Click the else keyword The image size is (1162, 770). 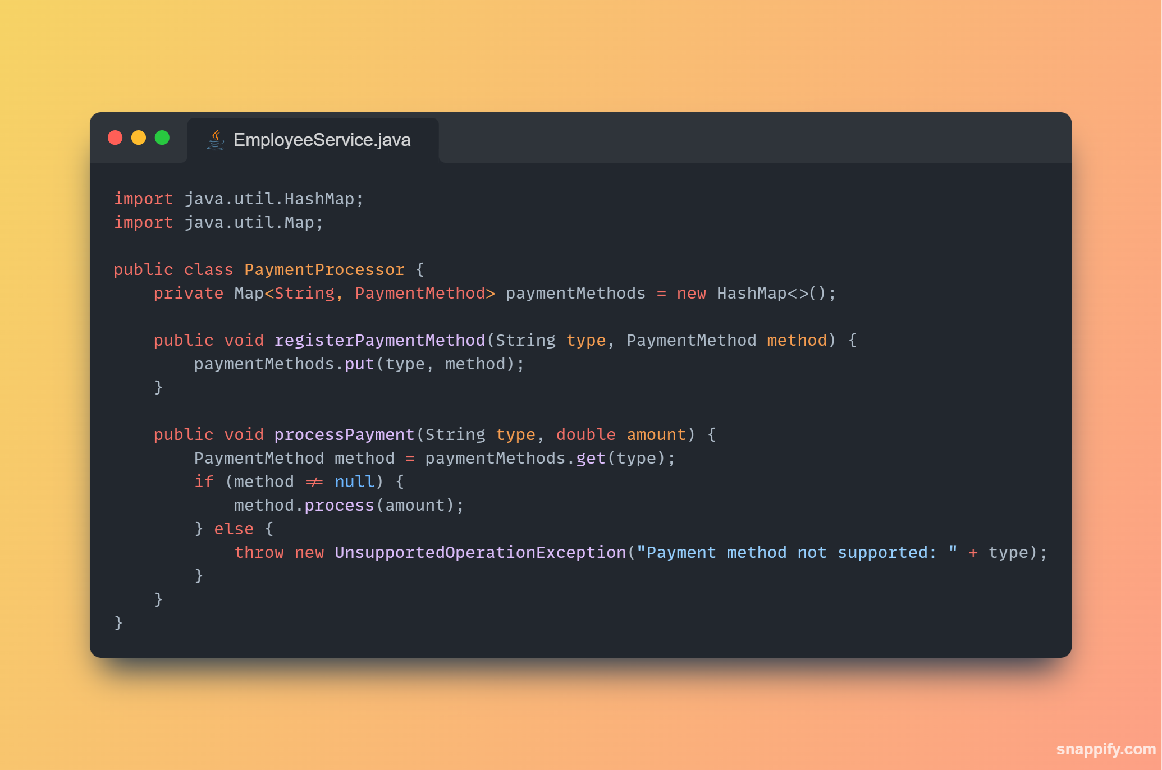coord(234,529)
